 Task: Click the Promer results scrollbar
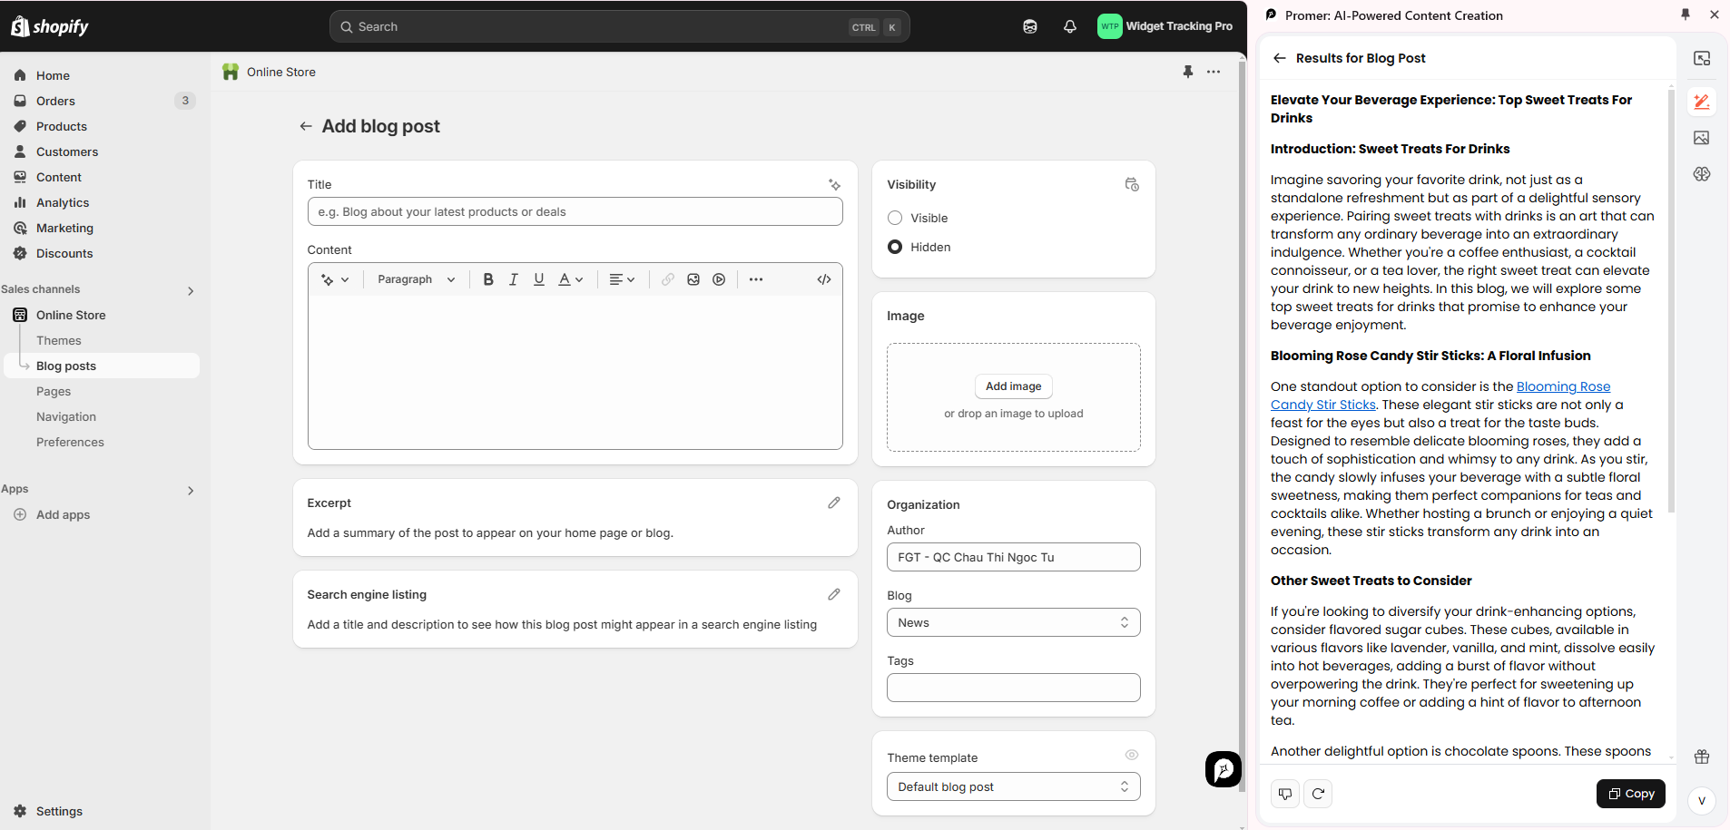click(x=1671, y=299)
